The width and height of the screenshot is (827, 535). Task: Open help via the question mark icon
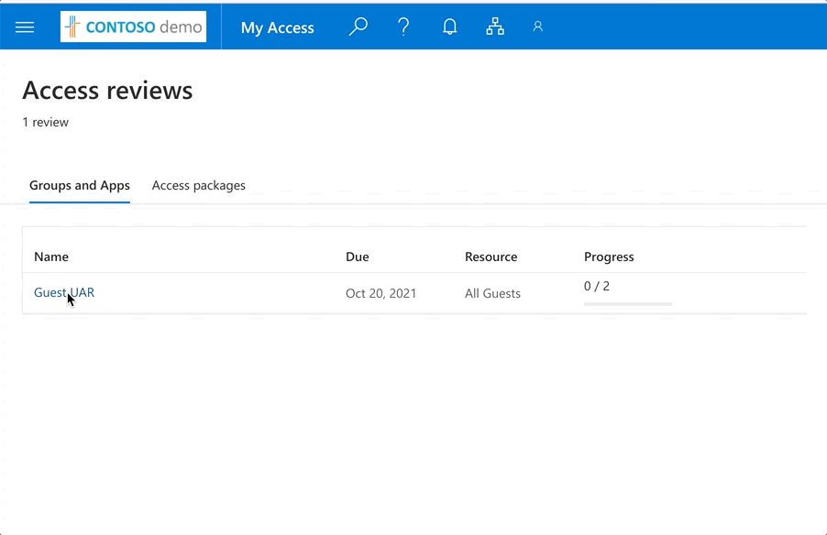tap(403, 27)
